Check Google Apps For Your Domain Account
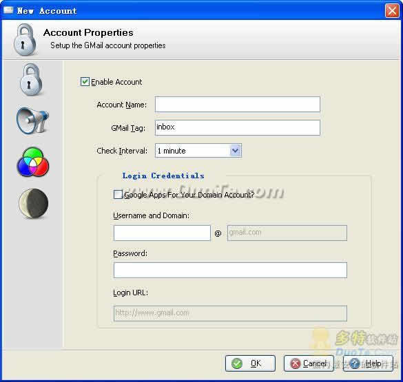 118,194
